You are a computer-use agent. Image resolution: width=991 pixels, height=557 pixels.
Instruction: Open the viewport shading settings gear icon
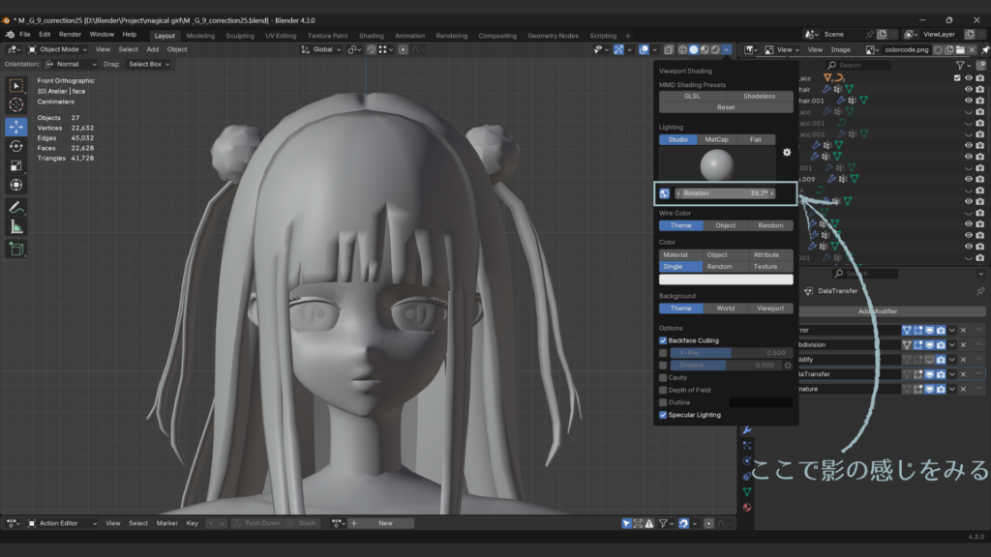[x=786, y=152]
